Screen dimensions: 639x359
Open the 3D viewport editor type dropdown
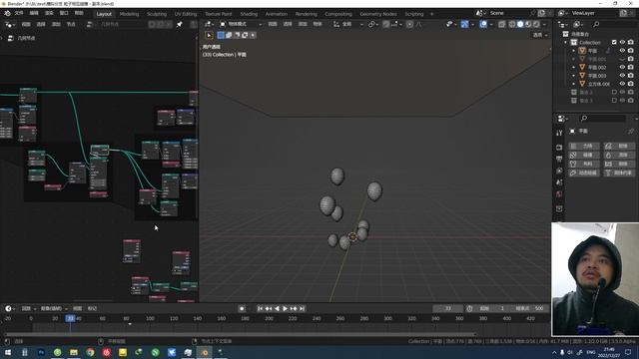(x=209, y=24)
